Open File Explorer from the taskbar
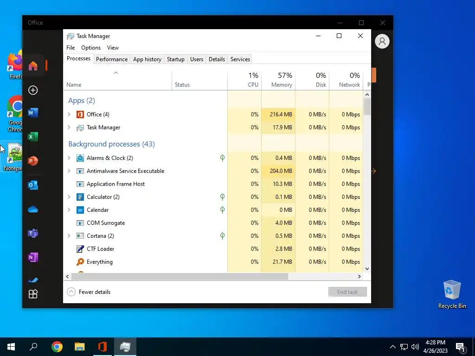Screen dimensions: 475x356 80,347
